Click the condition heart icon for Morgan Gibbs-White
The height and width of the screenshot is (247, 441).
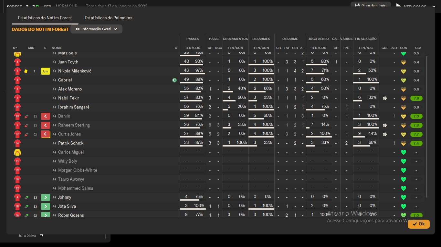click(403, 170)
